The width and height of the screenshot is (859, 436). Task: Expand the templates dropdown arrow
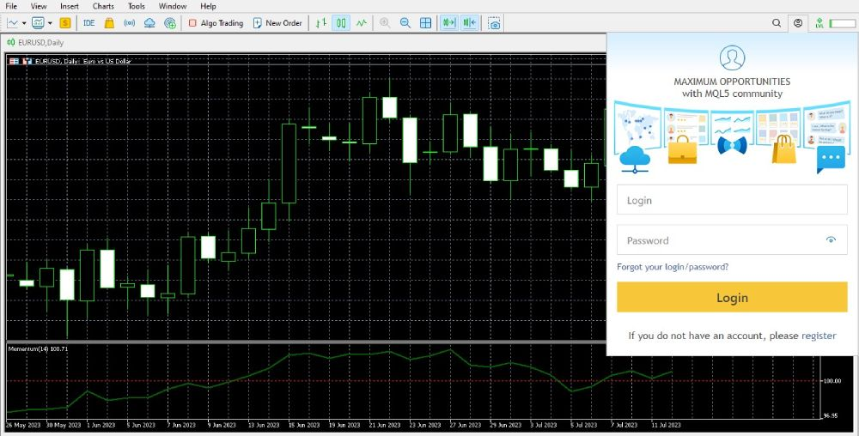[x=51, y=23]
